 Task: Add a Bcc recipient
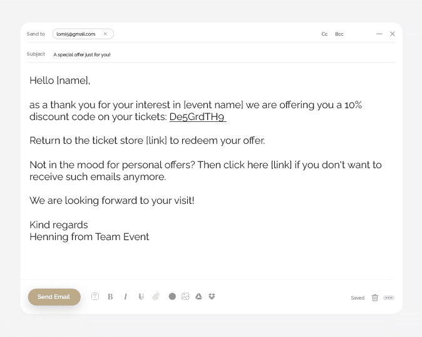point(339,34)
